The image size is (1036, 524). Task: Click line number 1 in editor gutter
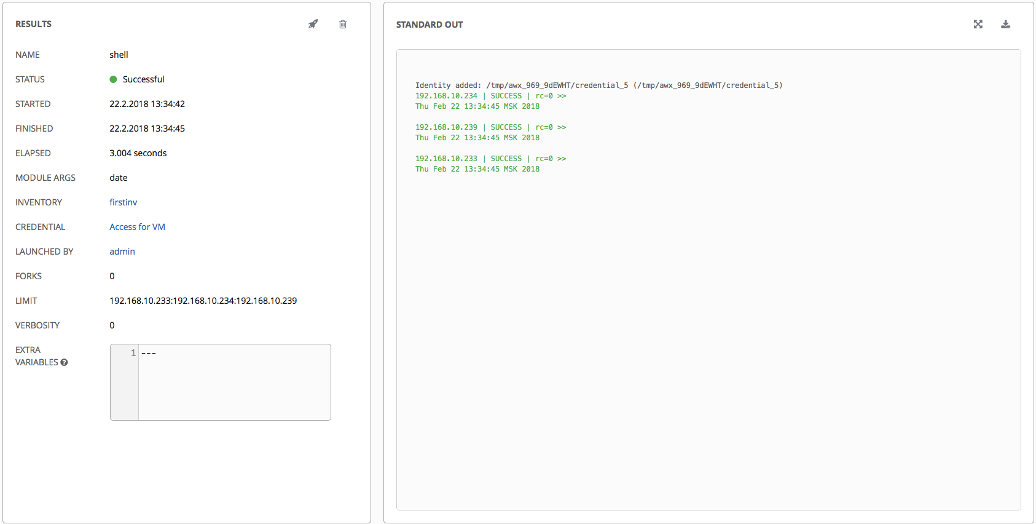[133, 353]
